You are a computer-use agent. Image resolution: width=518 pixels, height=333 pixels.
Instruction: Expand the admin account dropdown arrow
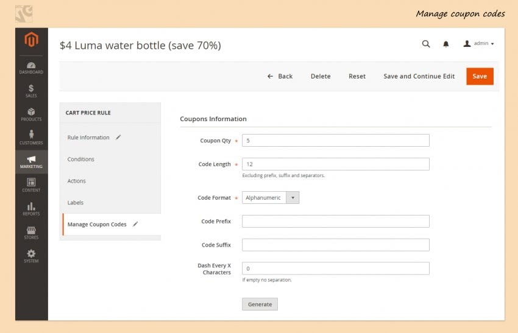tap(492, 44)
